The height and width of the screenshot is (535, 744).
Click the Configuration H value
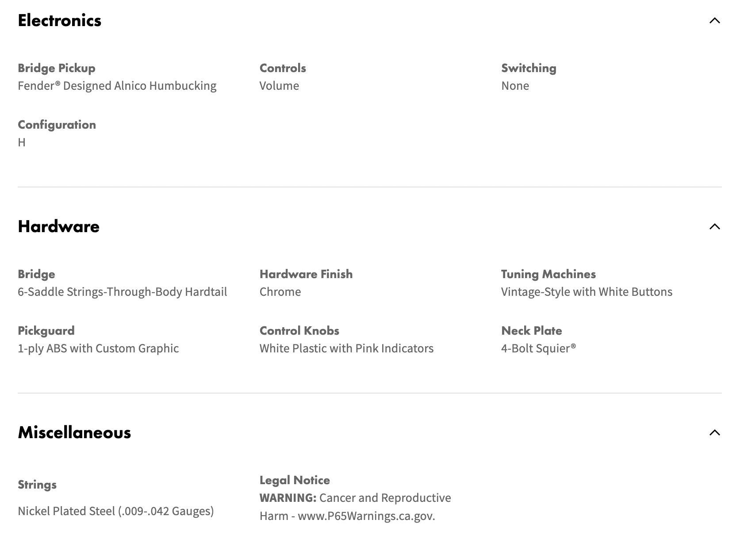pyautogui.click(x=22, y=142)
